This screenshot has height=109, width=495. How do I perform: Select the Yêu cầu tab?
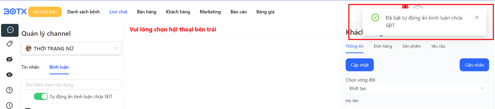438,46
